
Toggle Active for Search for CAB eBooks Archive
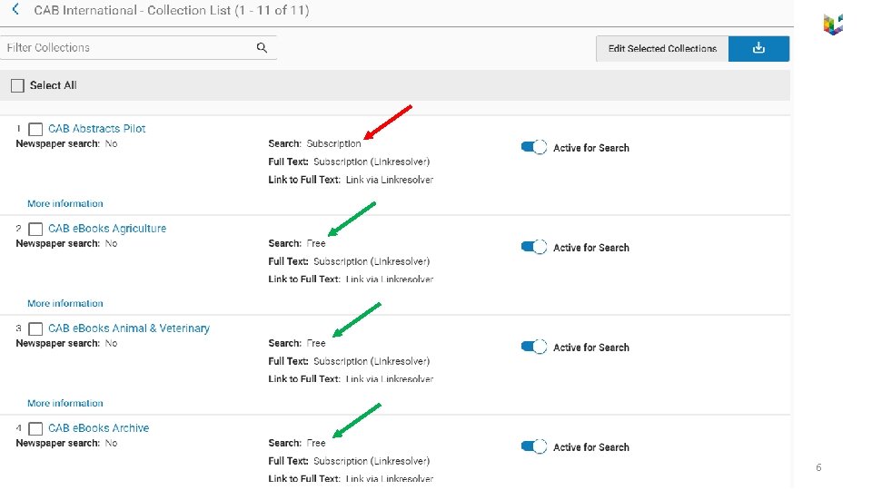pos(534,446)
